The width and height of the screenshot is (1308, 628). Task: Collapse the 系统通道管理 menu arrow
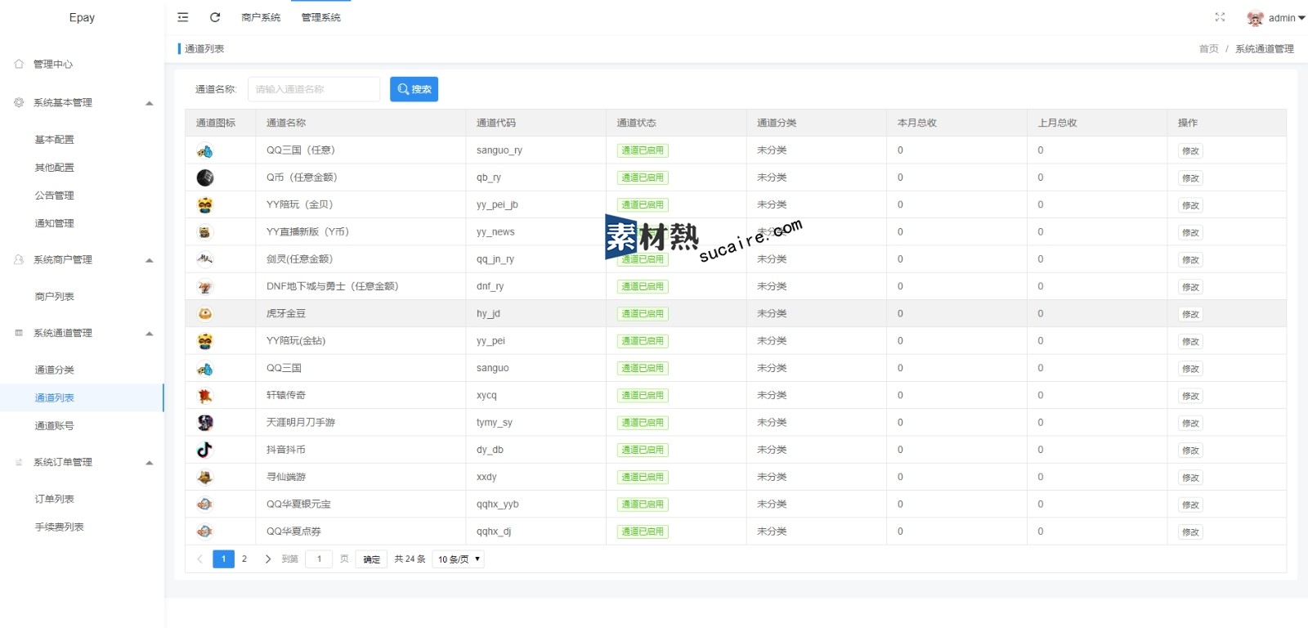point(150,334)
